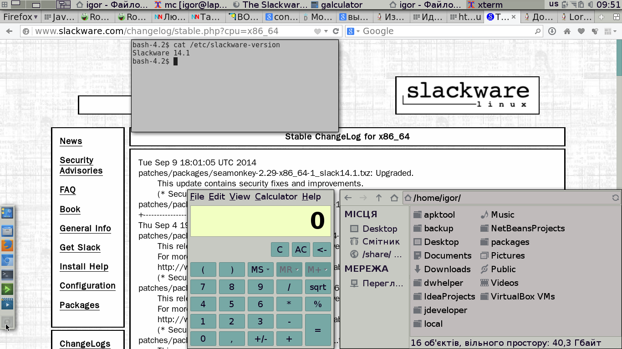
Task: Open the Google search engine dropdown
Action: point(353,31)
